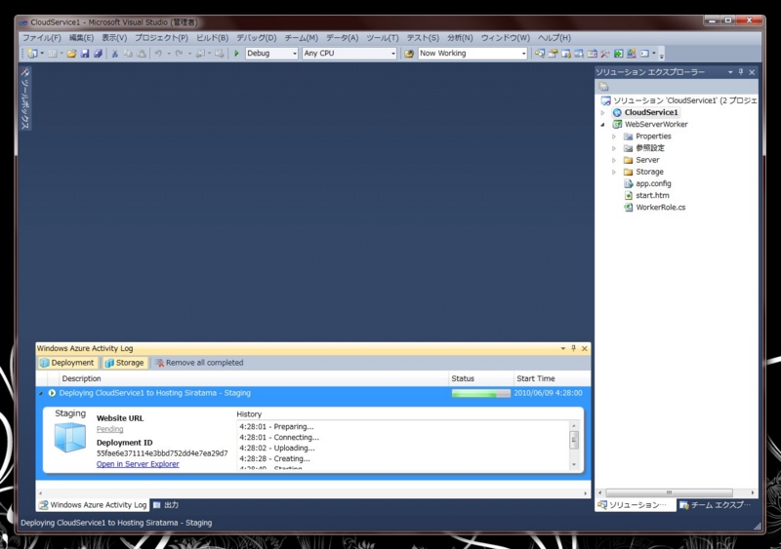Open the toolbar options overflow arrow

[662, 55]
